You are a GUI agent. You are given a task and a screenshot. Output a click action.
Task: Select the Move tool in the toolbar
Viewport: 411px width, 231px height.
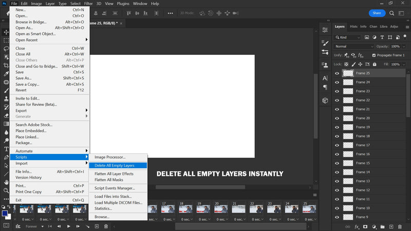[x=6, y=32]
